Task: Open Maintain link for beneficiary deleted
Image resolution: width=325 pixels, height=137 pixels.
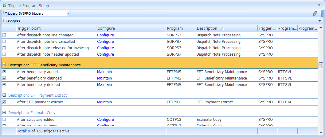Action: coord(104,85)
